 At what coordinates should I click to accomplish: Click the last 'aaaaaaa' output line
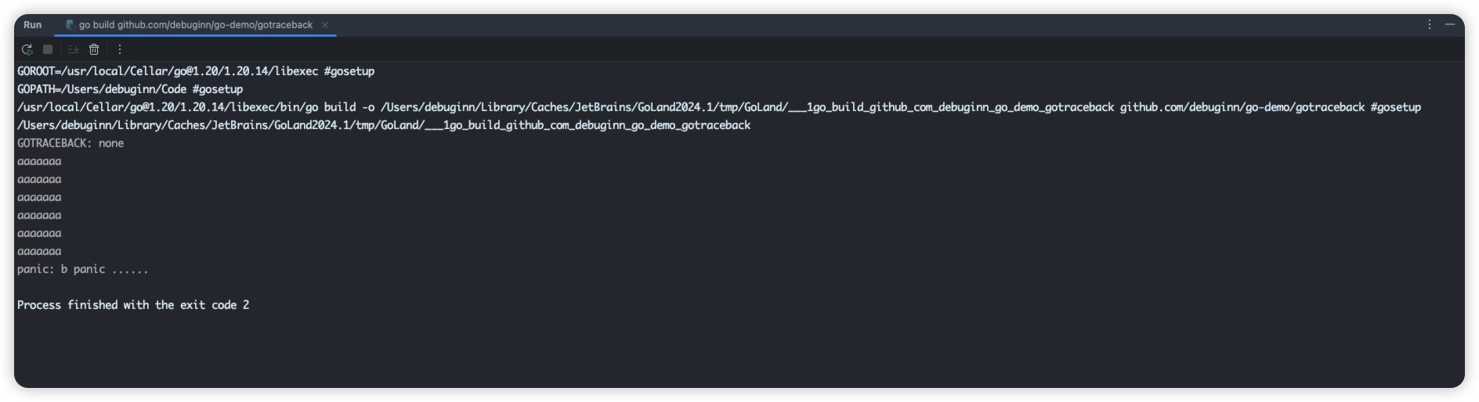tap(39, 251)
